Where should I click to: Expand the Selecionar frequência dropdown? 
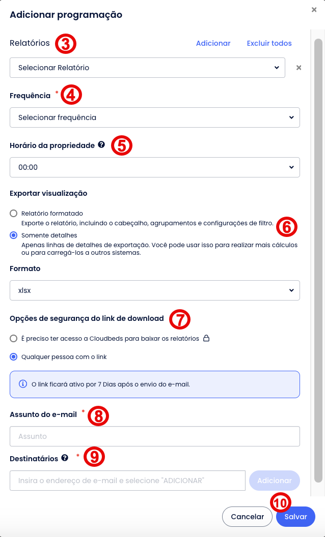155,117
